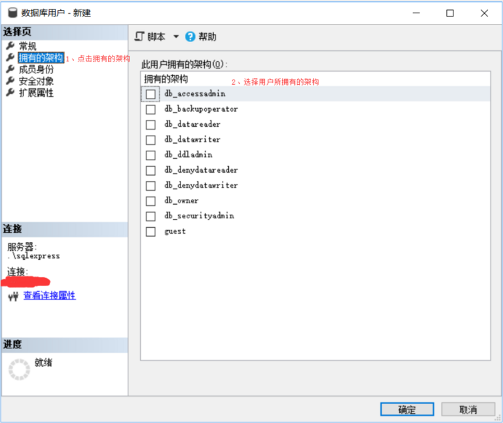Viewport: 503px width, 423px height.
Task: Go to the 成员身份 page
Action: (36, 69)
